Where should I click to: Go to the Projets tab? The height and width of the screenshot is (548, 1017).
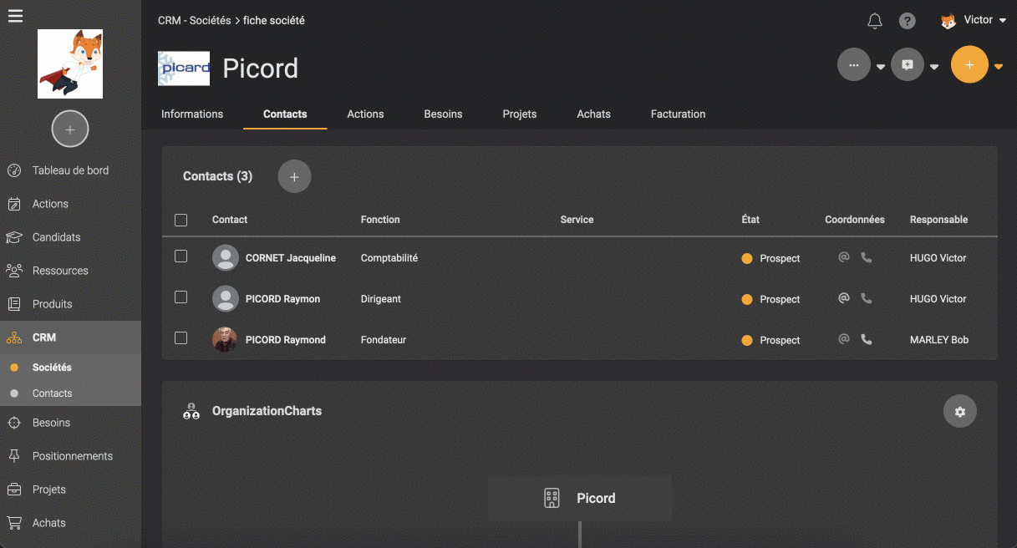click(x=520, y=114)
